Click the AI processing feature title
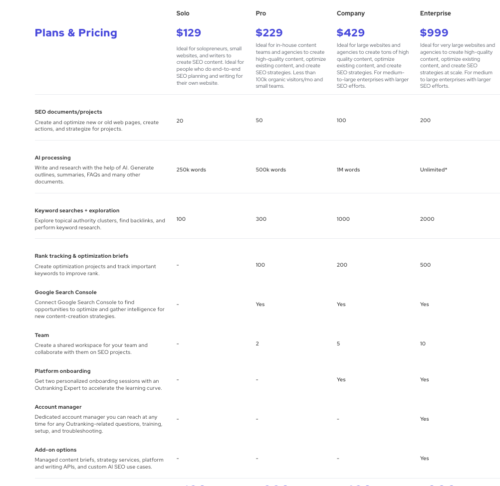Viewport: 500px width, 486px height. [x=52, y=158]
